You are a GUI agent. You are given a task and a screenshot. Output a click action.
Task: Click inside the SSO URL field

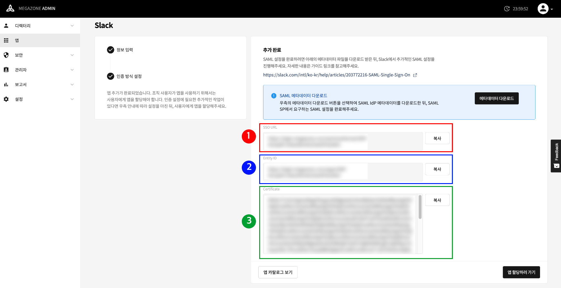pos(343,142)
